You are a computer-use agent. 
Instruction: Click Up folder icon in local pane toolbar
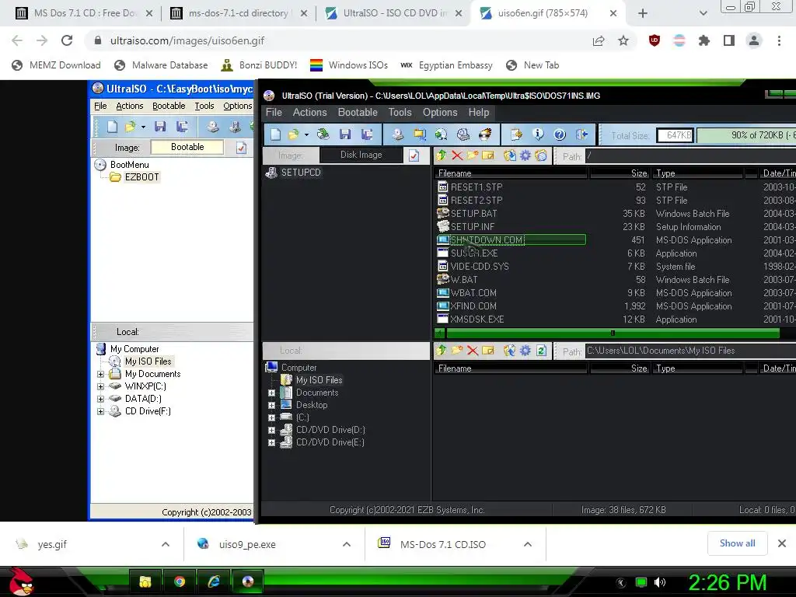[x=442, y=351]
